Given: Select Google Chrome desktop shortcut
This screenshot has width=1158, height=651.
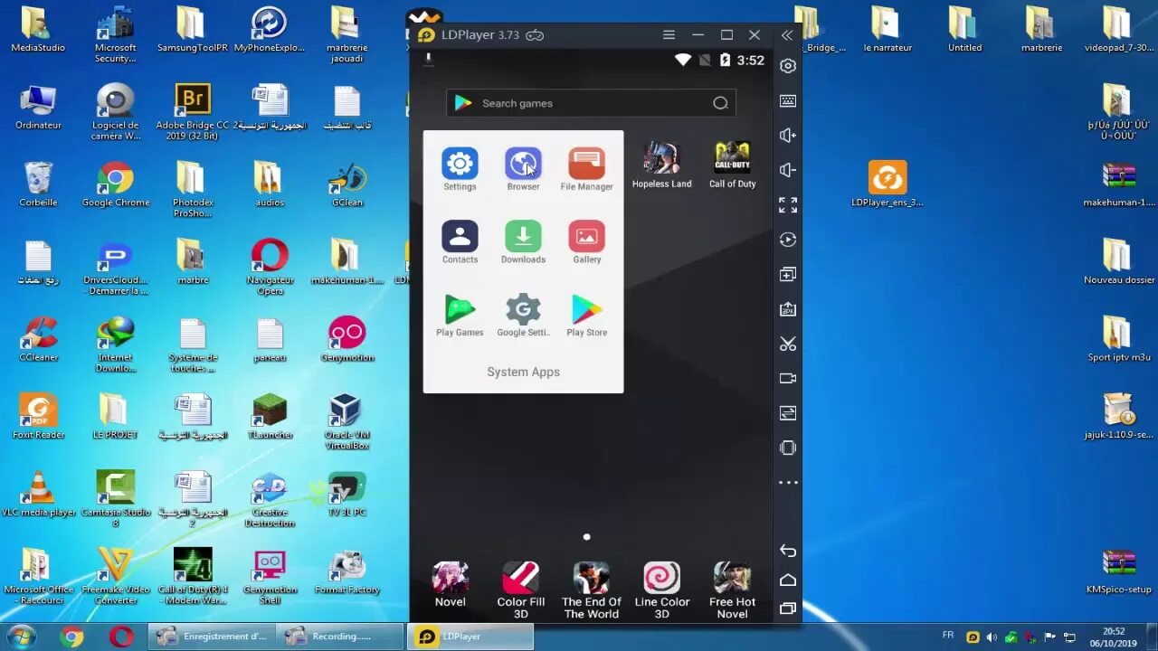Looking at the screenshot, I should tap(116, 184).
